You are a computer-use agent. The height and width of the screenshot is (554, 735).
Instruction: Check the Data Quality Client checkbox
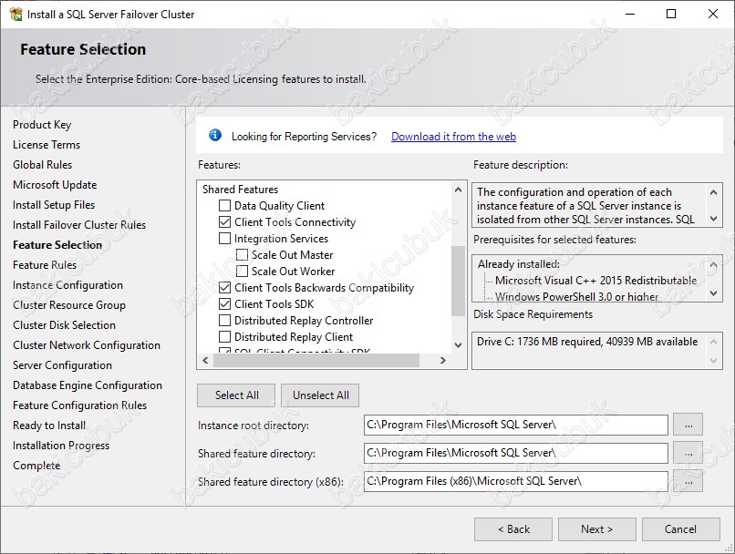tap(224, 206)
